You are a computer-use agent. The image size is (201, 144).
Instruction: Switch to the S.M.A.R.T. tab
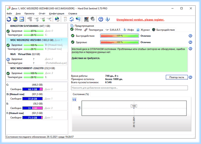click(113, 30)
